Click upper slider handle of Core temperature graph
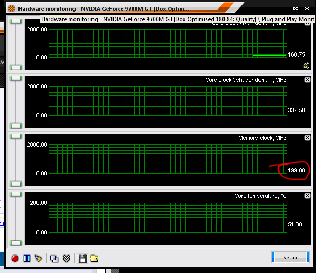Image resolution: width=316 pixels, height=273 pixels. tap(16, 194)
